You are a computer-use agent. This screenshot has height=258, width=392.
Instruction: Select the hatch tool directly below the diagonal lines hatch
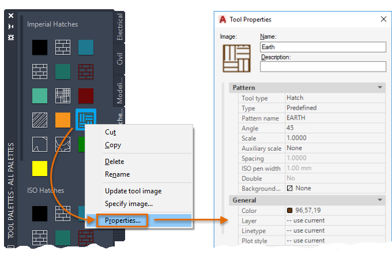click(40, 144)
